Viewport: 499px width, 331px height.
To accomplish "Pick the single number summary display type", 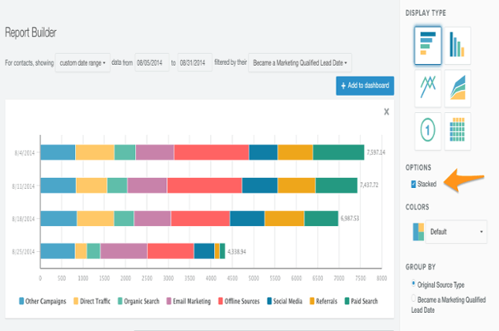I will 428,131.
